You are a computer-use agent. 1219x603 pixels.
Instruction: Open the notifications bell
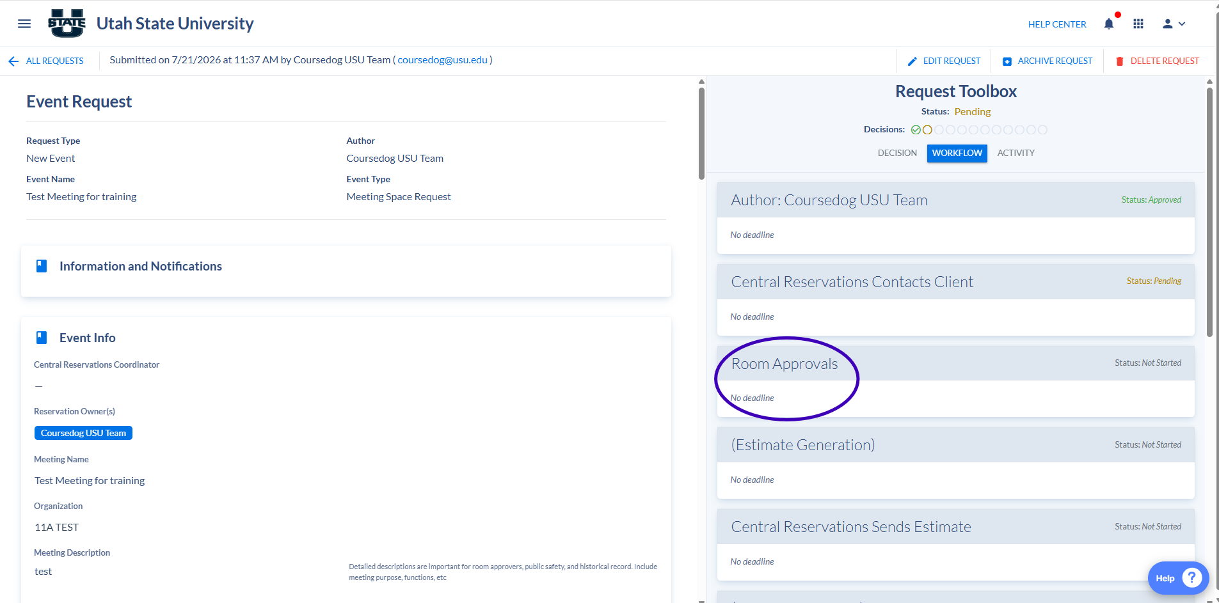click(1109, 24)
